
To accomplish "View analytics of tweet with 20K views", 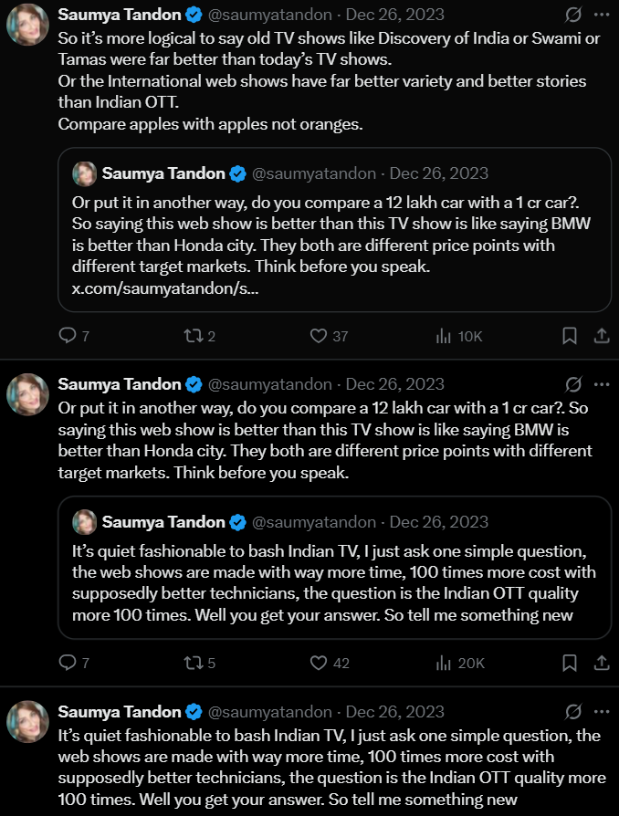I will pos(445,663).
